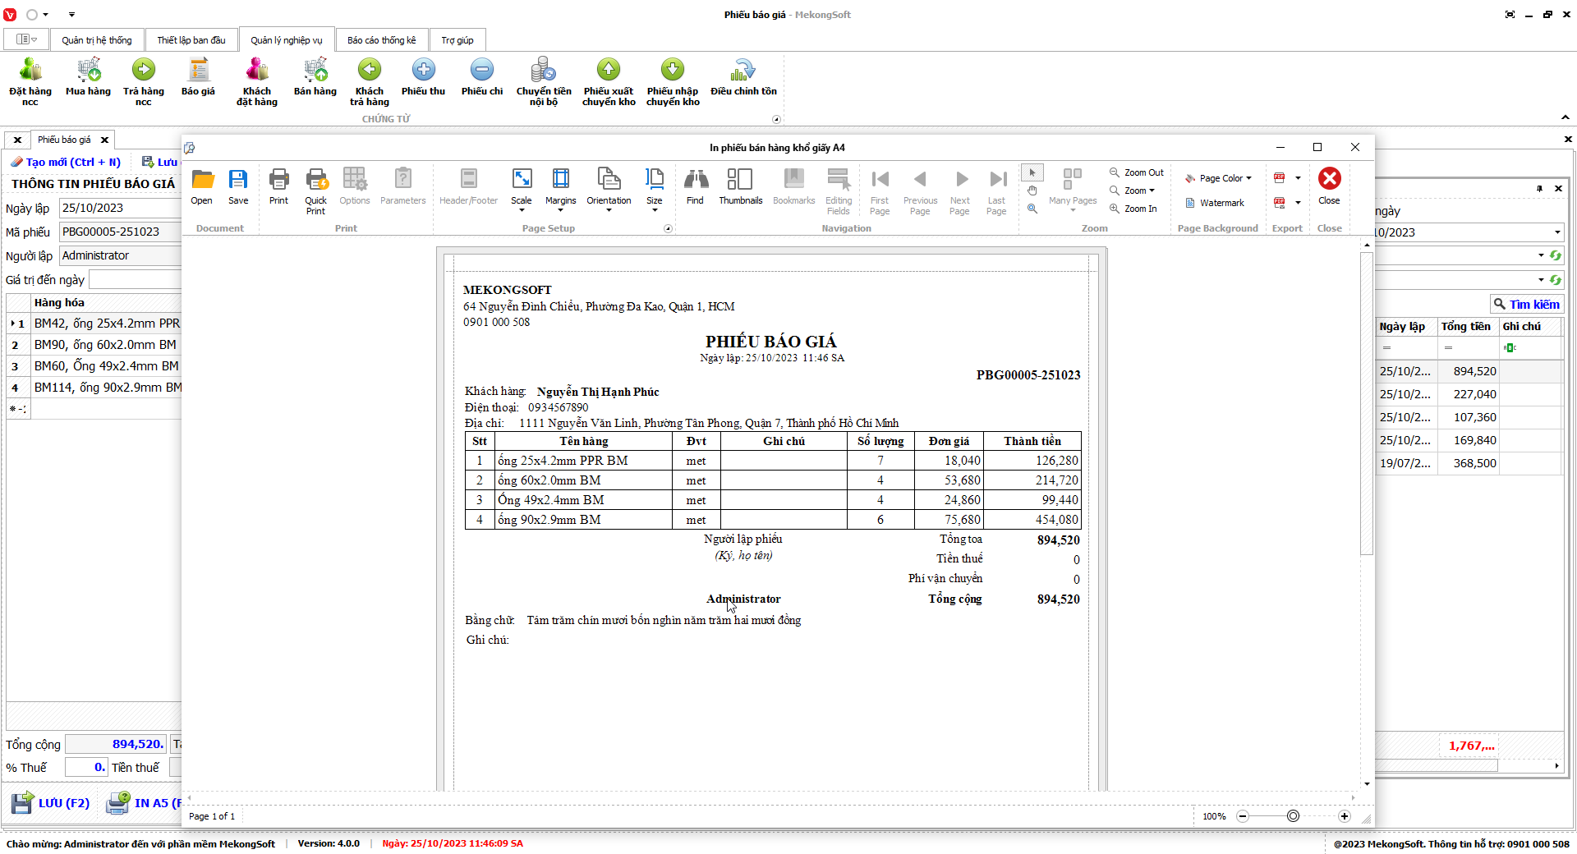The width and height of the screenshot is (1577, 854).
Task: Click the zoom slider handle
Action: click(x=1293, y=816)
